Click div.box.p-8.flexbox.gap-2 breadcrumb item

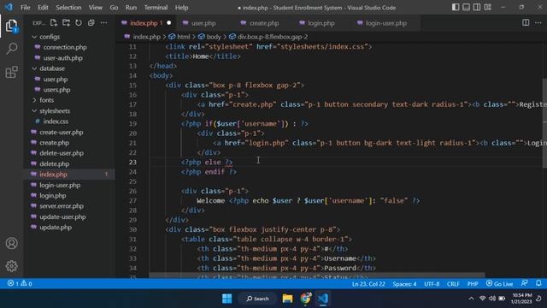click(272, 37)
